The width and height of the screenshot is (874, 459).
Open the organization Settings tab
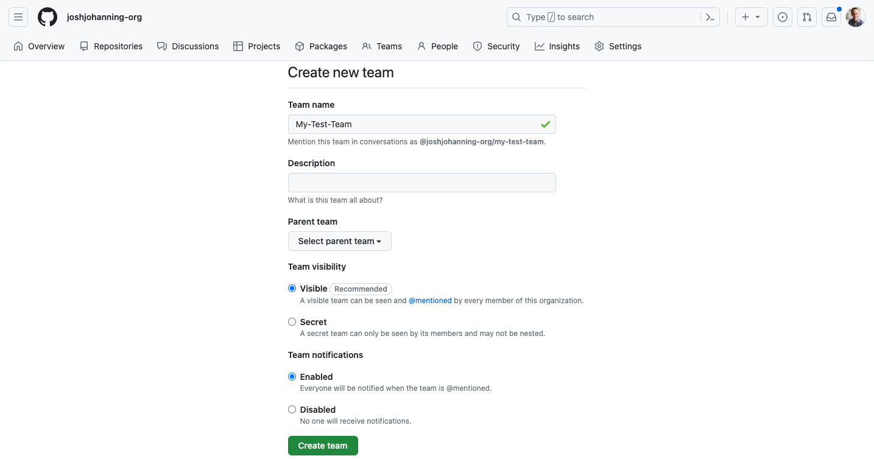coord(618,46)
